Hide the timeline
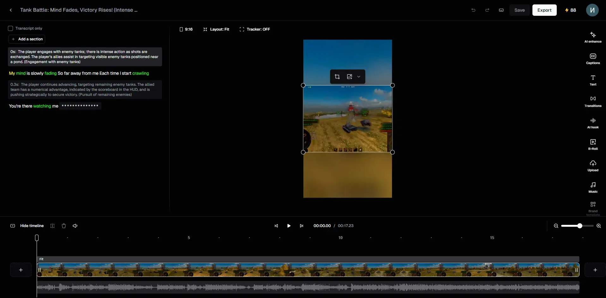The image size is (606, 298). (27, 226)
